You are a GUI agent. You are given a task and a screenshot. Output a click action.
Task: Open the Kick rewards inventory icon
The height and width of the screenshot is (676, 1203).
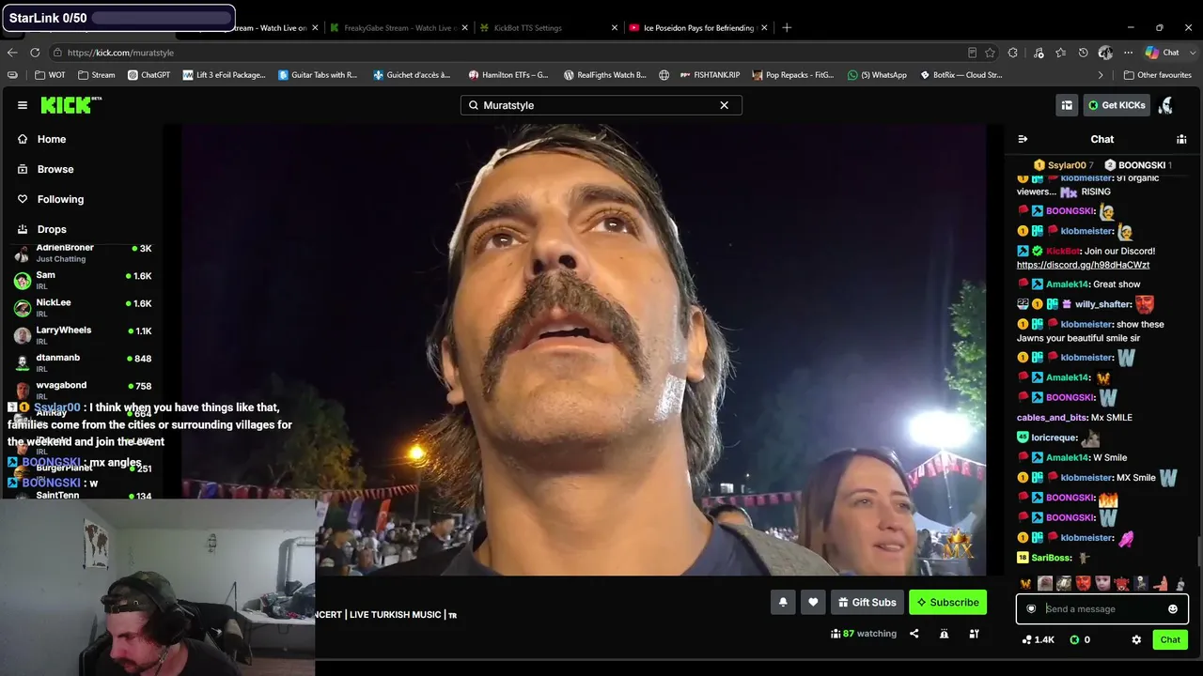click(x=1067, y=105)
